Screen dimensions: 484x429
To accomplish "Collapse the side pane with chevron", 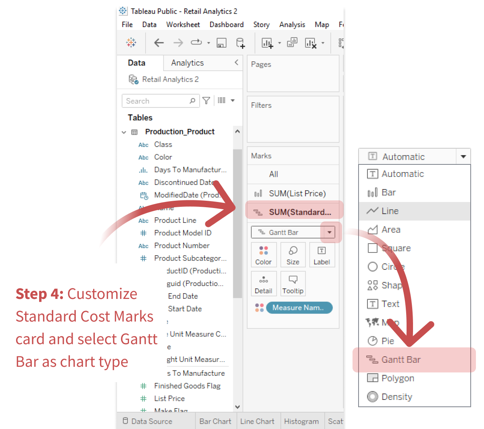I will (x=236, y=62).
